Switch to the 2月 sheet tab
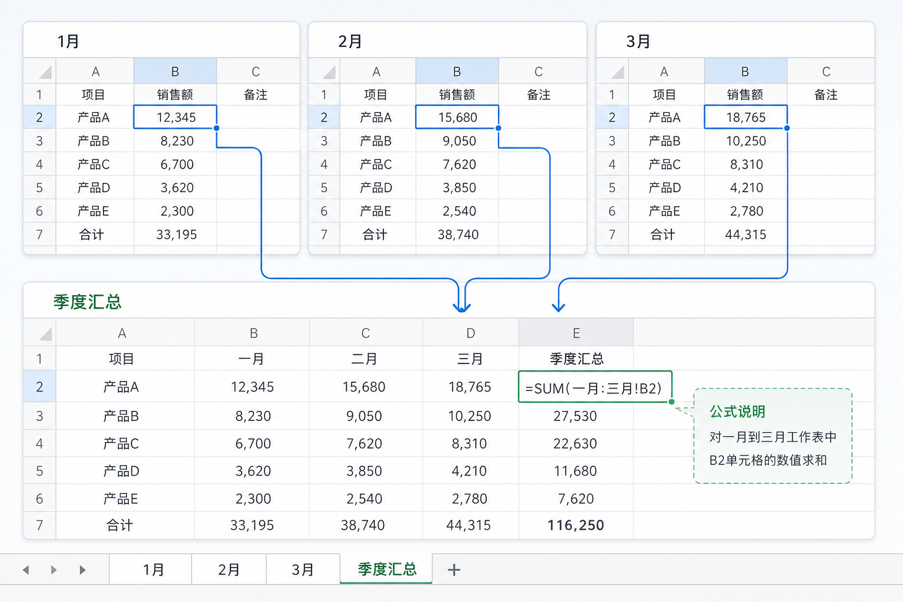 (x=229, y=569)
